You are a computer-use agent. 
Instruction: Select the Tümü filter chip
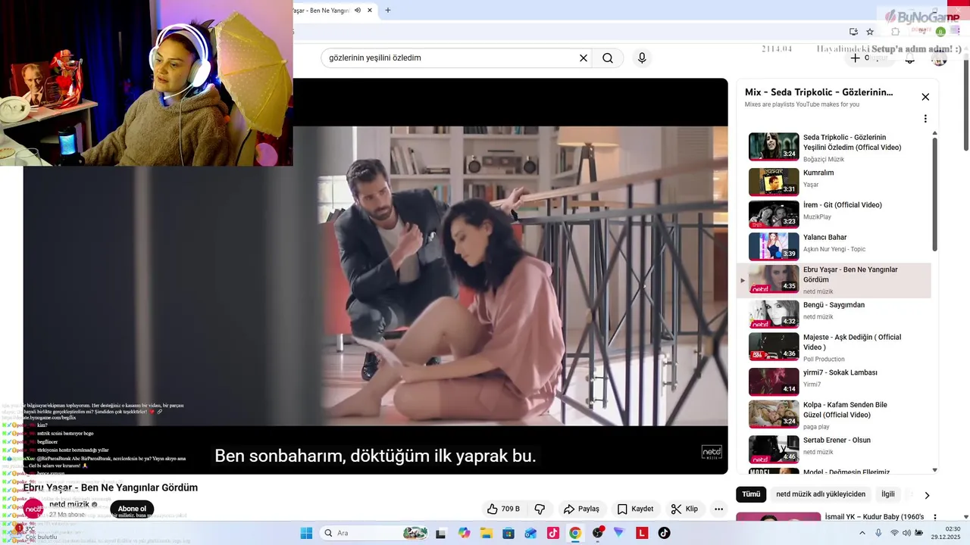click(751, 494)
